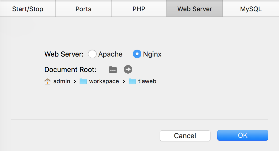This screenshot has height=151, width=279.
Task: Click the workspace folder icon in path
Action: point(83,81)
